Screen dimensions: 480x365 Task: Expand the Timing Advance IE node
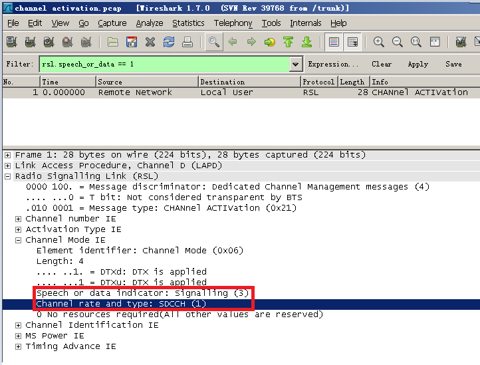tap(19, 346)
